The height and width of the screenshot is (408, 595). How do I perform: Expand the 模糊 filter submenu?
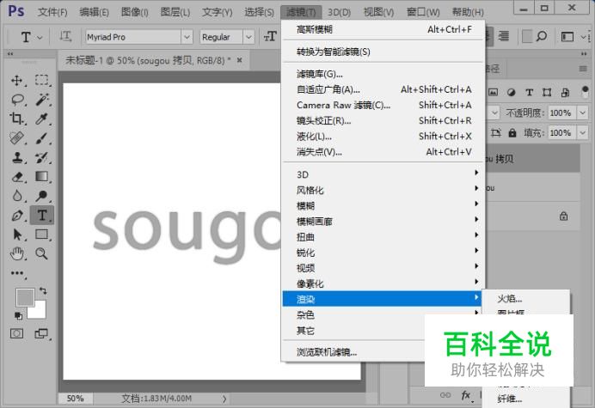click(x=383, y=205)
